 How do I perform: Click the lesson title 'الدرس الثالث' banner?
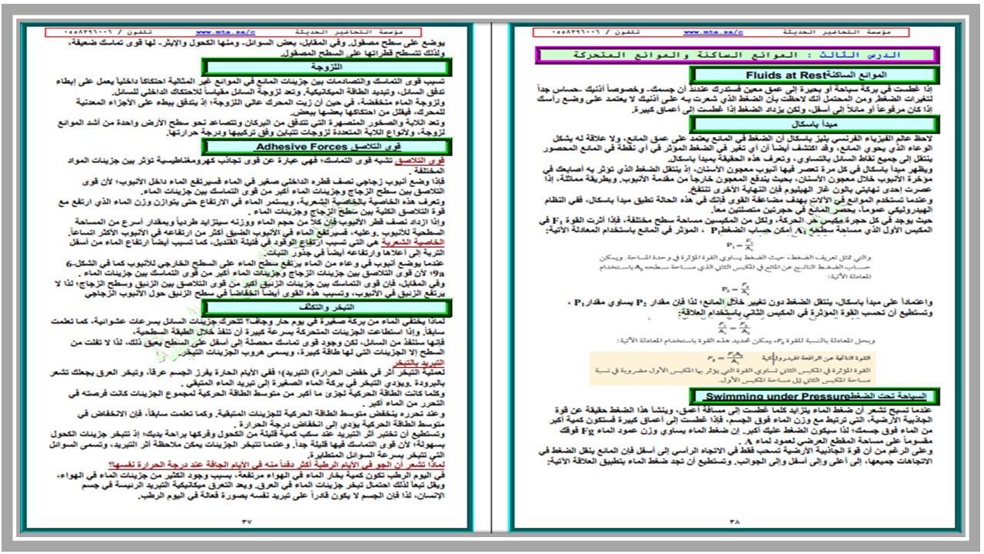(736, 55)
